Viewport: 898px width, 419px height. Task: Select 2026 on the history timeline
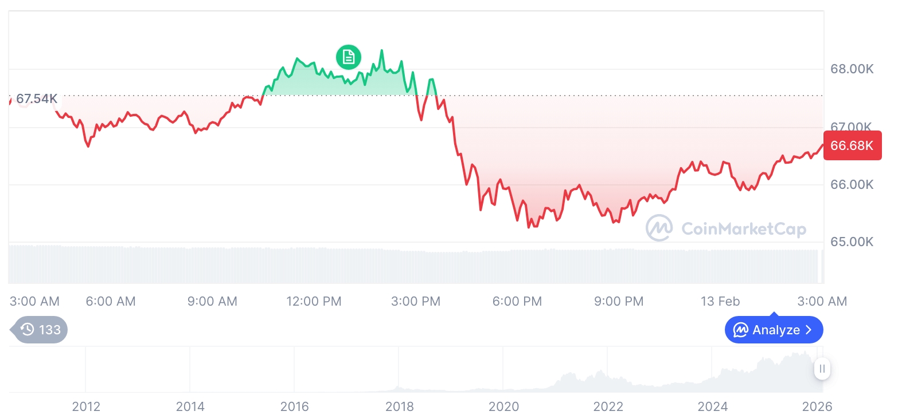tap(817, 406)
